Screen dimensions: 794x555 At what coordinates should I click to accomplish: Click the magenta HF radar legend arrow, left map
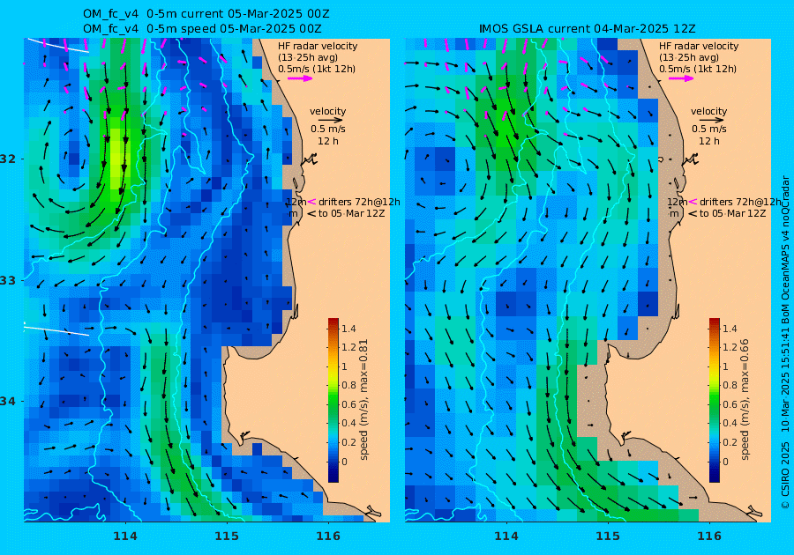pyautogui.click(x=300, y=78)
